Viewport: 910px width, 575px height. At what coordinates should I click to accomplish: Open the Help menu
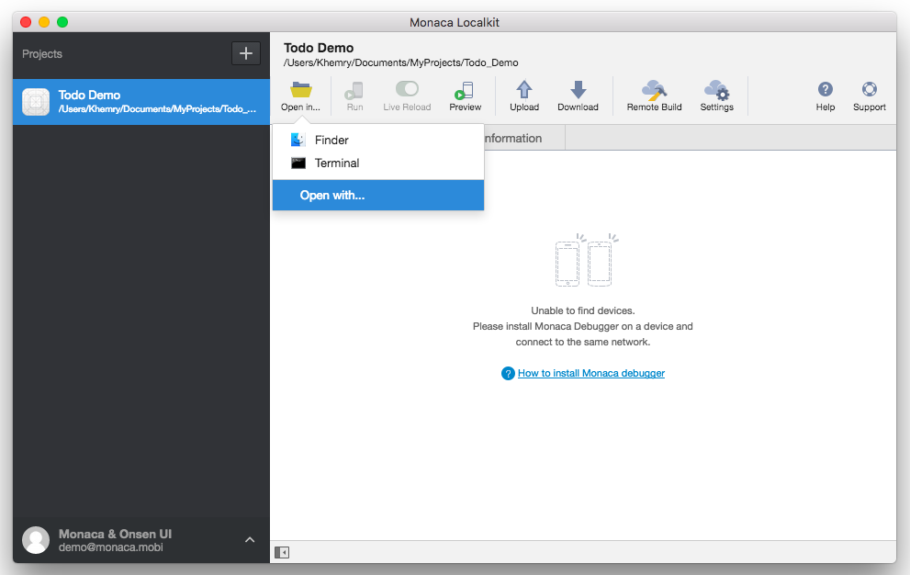826,96
